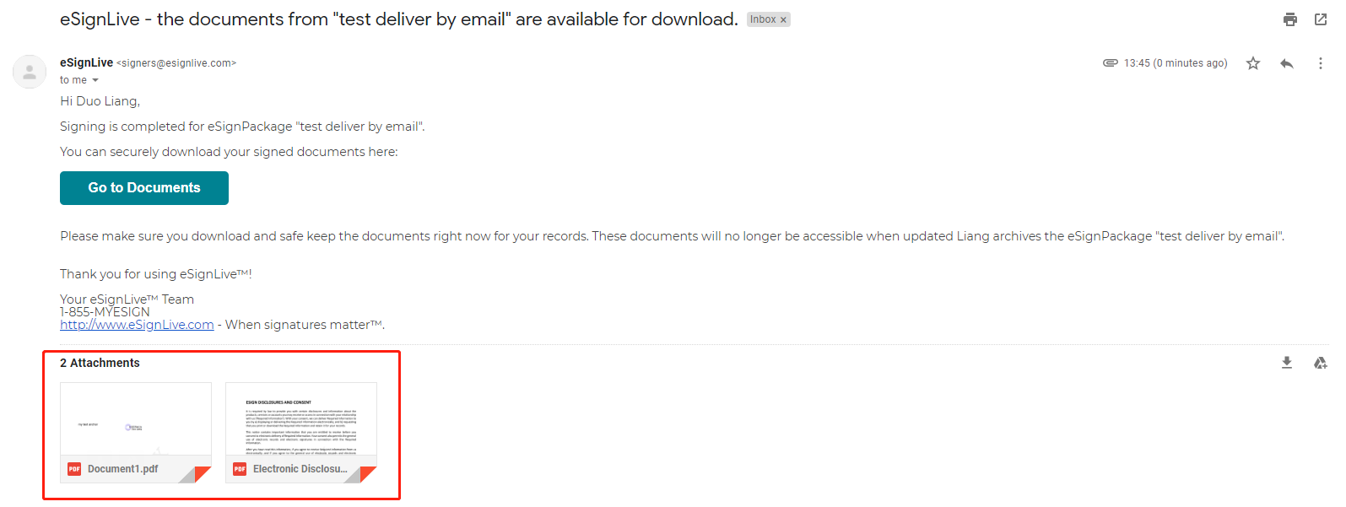The width and height of the screenshot is (1346, 507).
Task: Reply to the eSignLive email
Action: tap(1287, 63)
